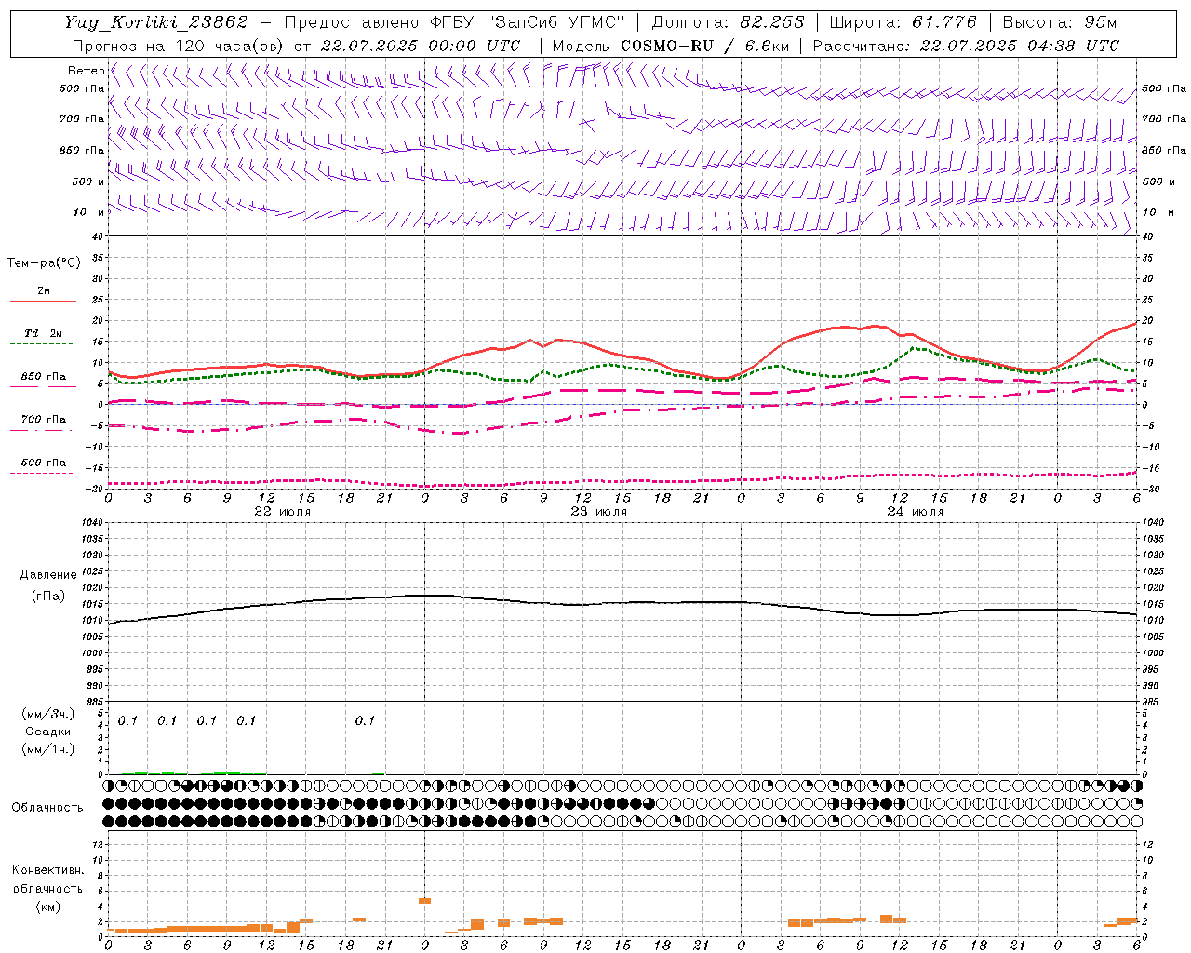This screenshot has width=1191, height=953.
Task: Select the station name Yug_Korliki_23862
Action: click(x=156, y=22)
